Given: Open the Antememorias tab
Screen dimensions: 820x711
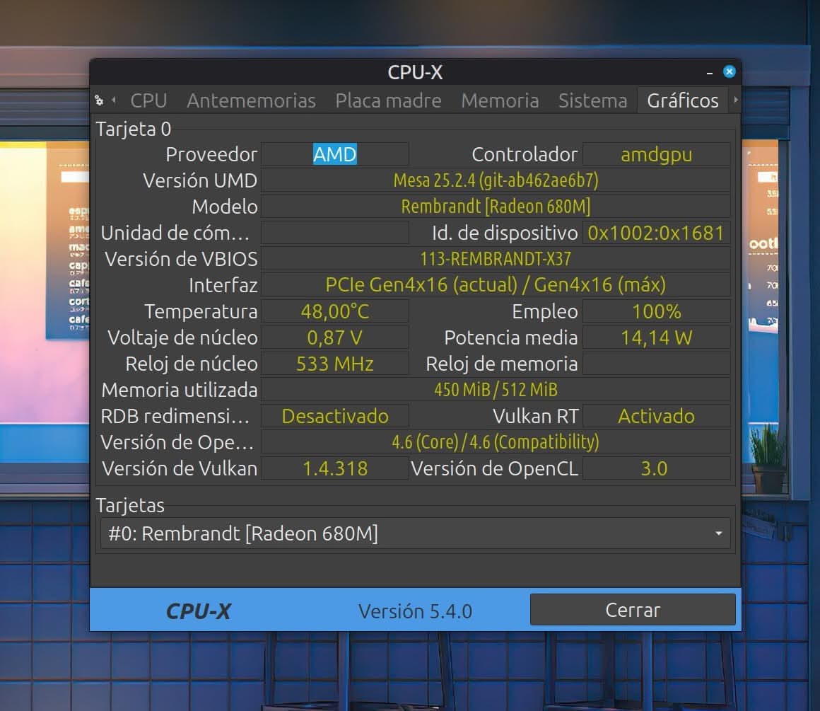Looking at the screenshot, I should point(251,100).
